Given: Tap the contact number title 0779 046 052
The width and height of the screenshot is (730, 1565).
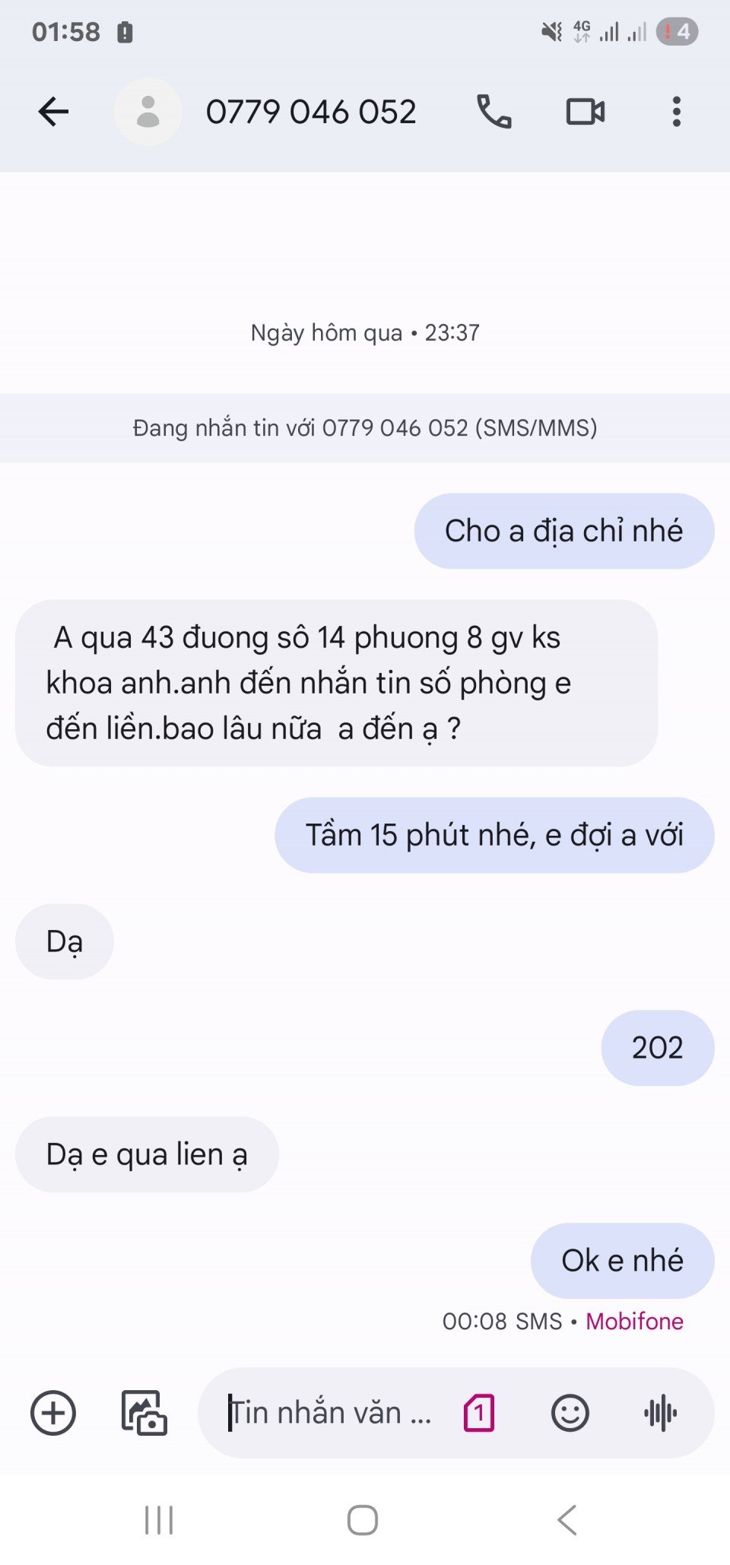Looking at the screenshot, I should [311, 112].
